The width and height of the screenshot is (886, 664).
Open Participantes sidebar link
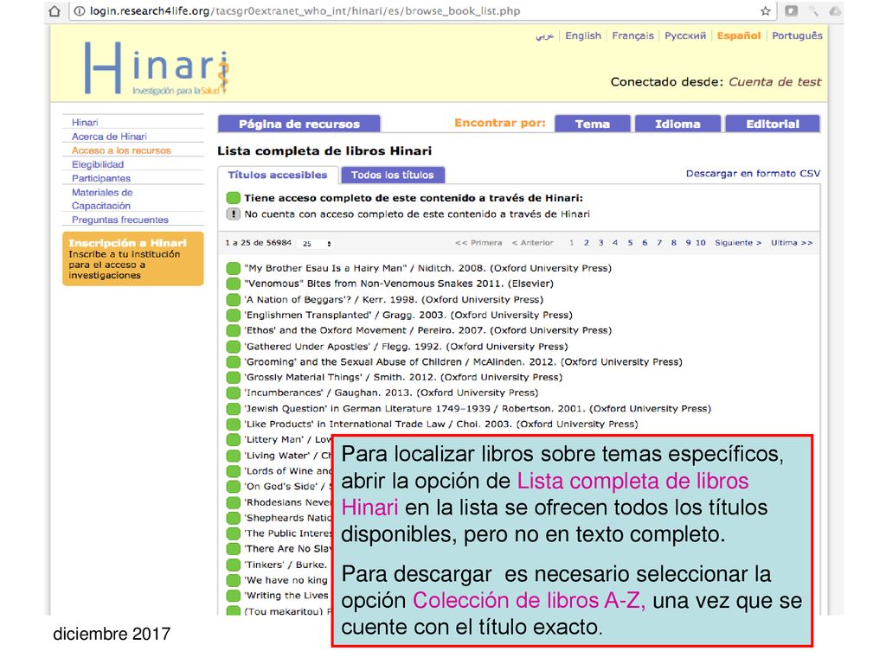(x=101, y=178)
